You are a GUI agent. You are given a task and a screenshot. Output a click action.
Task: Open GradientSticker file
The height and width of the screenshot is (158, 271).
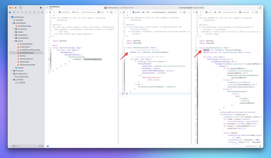(x=26, y=44)
